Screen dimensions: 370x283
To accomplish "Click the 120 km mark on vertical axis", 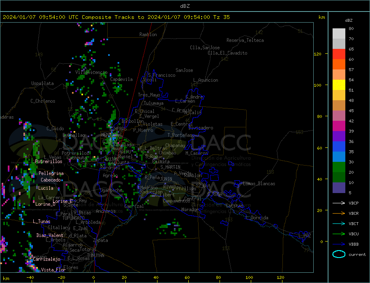I will (x=318, y=54).
